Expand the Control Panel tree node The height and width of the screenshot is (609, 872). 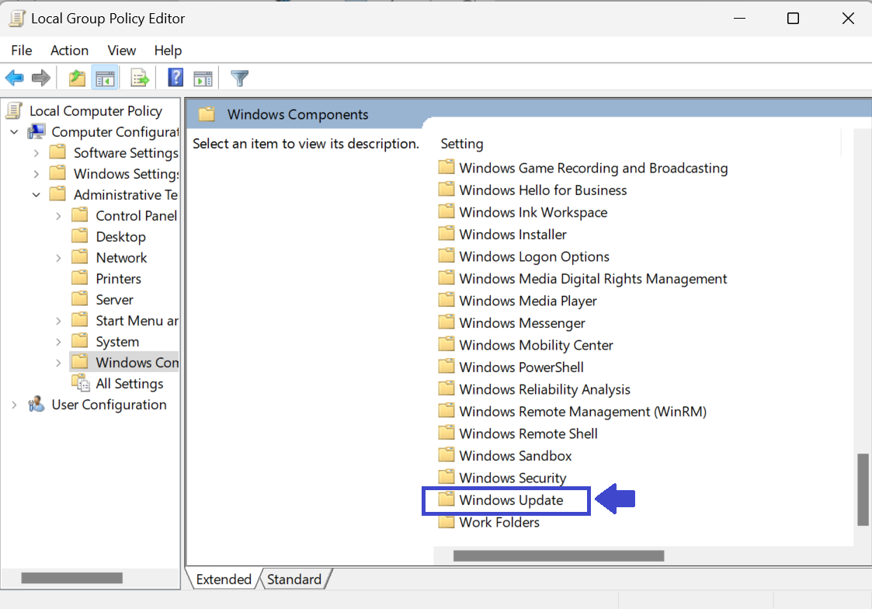pyautogui.click(x=58, y=216)
